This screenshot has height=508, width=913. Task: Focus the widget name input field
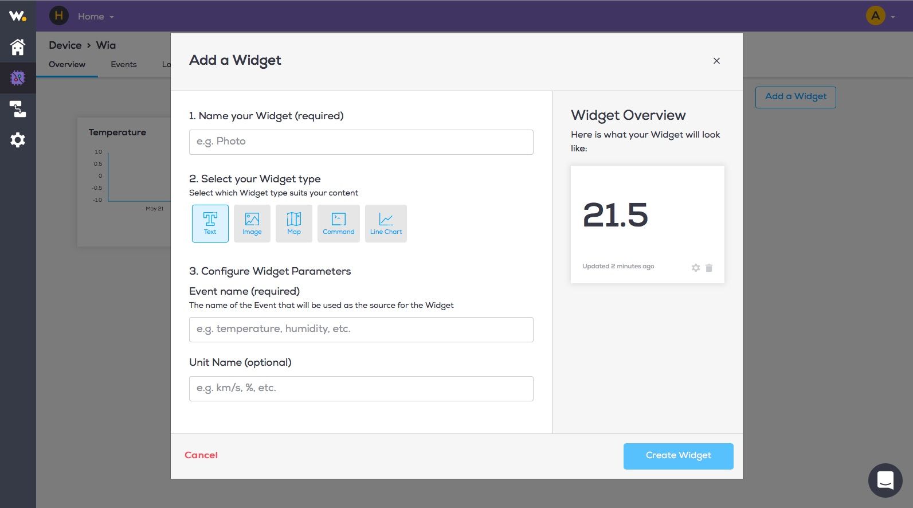361,142
